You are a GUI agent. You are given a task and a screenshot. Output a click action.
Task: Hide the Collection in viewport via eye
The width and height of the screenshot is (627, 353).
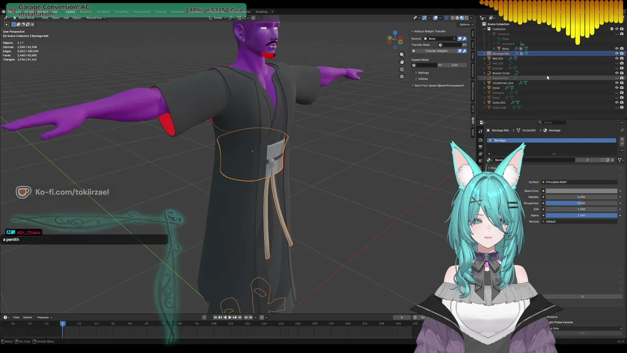(617, 29)
